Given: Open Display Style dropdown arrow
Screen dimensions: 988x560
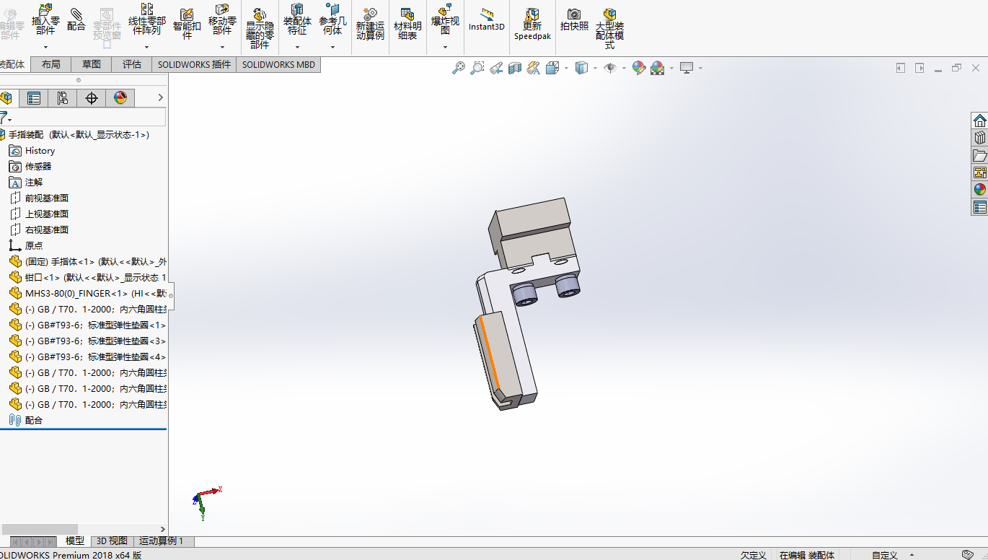Looking at the screenshot, I should click(x=595, y=69).
